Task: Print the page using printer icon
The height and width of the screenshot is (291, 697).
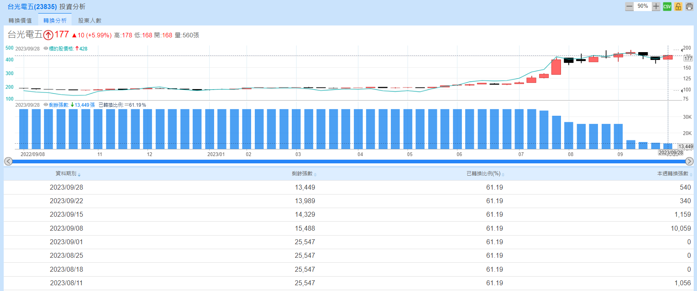Action: 689,7
